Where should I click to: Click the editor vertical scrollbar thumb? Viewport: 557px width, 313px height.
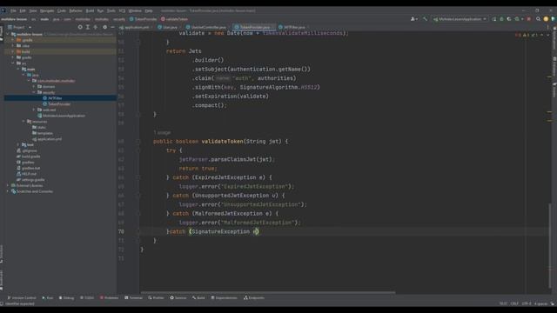pyautogui.click(x=550, y=247)
